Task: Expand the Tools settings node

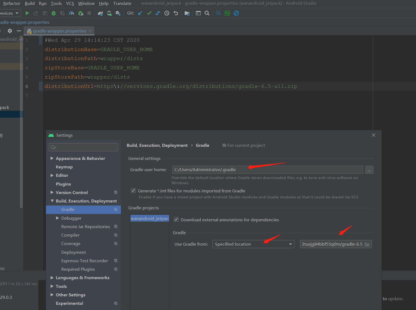Action: pyautogui.click(x=52, y=286)
